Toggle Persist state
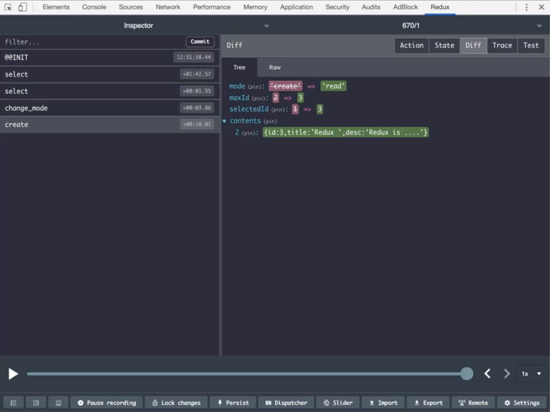Viewport: 550px width, 412px height. 233,403
